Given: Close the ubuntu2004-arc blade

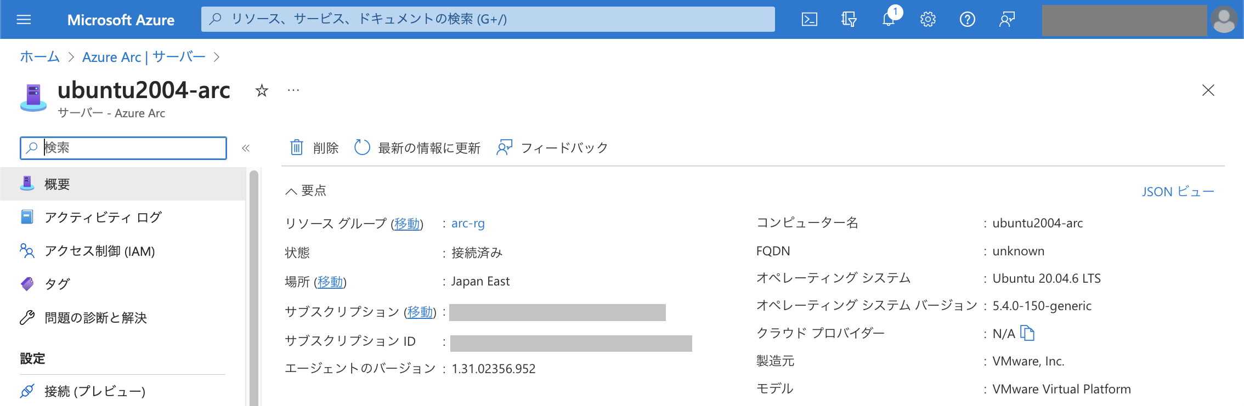Looking at the screenshot, I should pos(1208,90).
